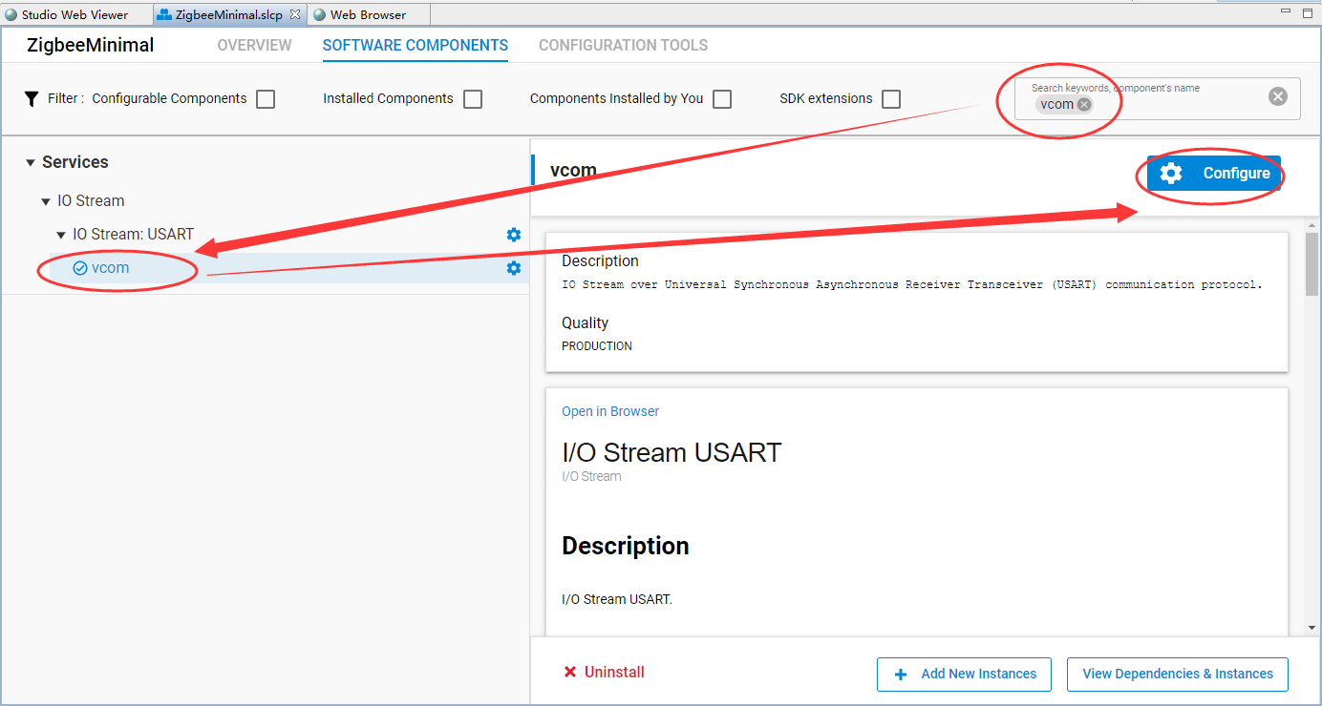Click the I/O Stream USART heading

pos(672,451)
